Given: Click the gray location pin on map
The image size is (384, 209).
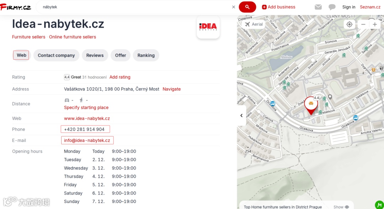Looking at the screenshot, I should [330, 97].
